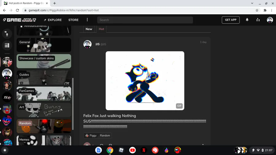Screen dimensions: 276x155
Task: Open the Announcements channel
Action: [x=44, y=31]
